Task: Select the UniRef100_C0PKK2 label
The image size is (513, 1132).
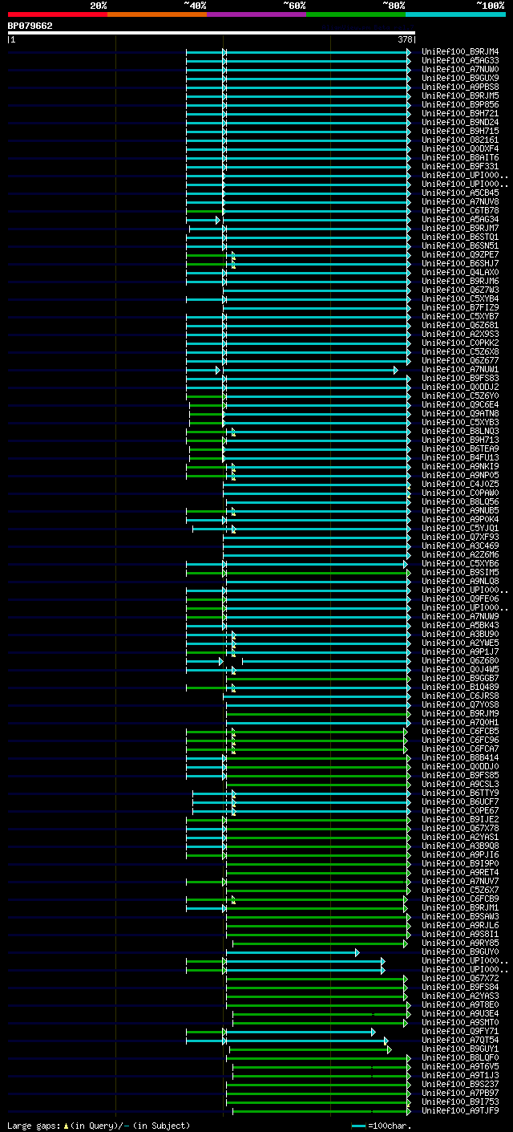Action: tap(460, 343)
